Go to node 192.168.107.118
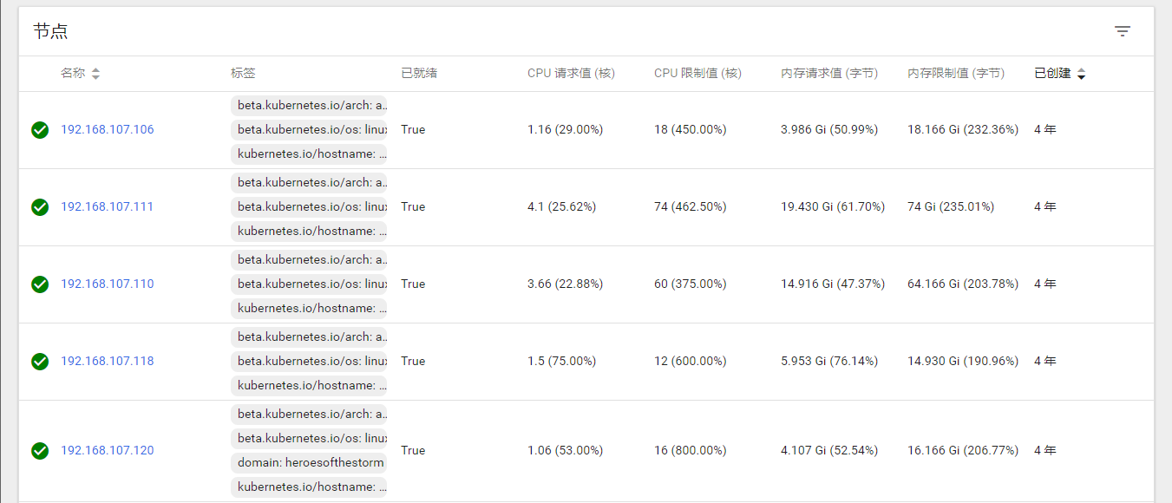The width and height of the screenshot is (1172, 503). [107, 362]
